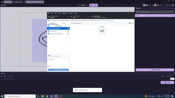Click the zoom magnifier toolbar icon
This screenshot has width=175, height=98.
tap(167, 5)
